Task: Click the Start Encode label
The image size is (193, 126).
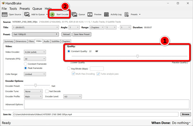Action: tap(62, 14)
